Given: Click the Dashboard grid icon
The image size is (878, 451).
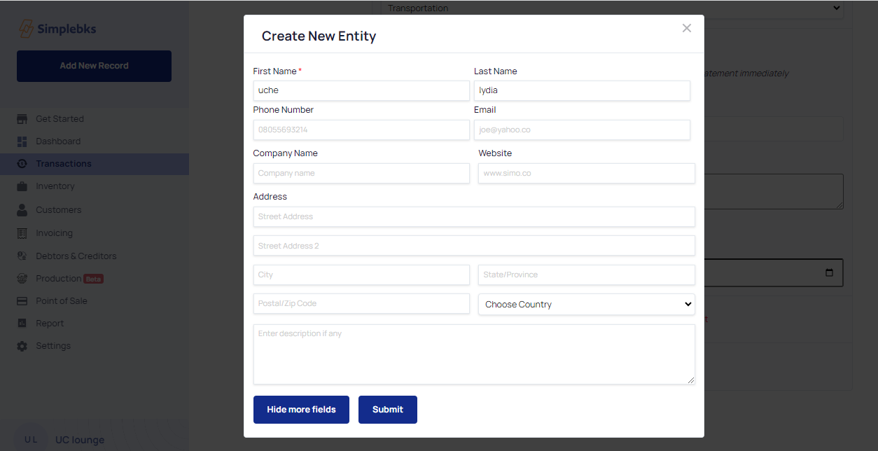Looking at the screenshot, I should click(x=22, y=141).
